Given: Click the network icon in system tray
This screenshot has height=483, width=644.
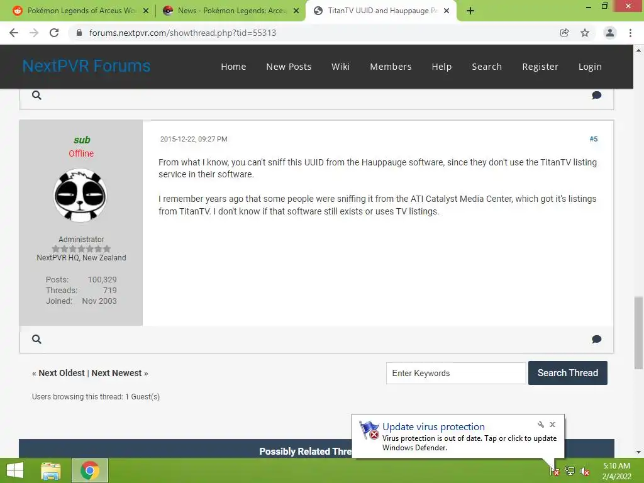Looking at the screenshot, I should click(x=570, y=470).
